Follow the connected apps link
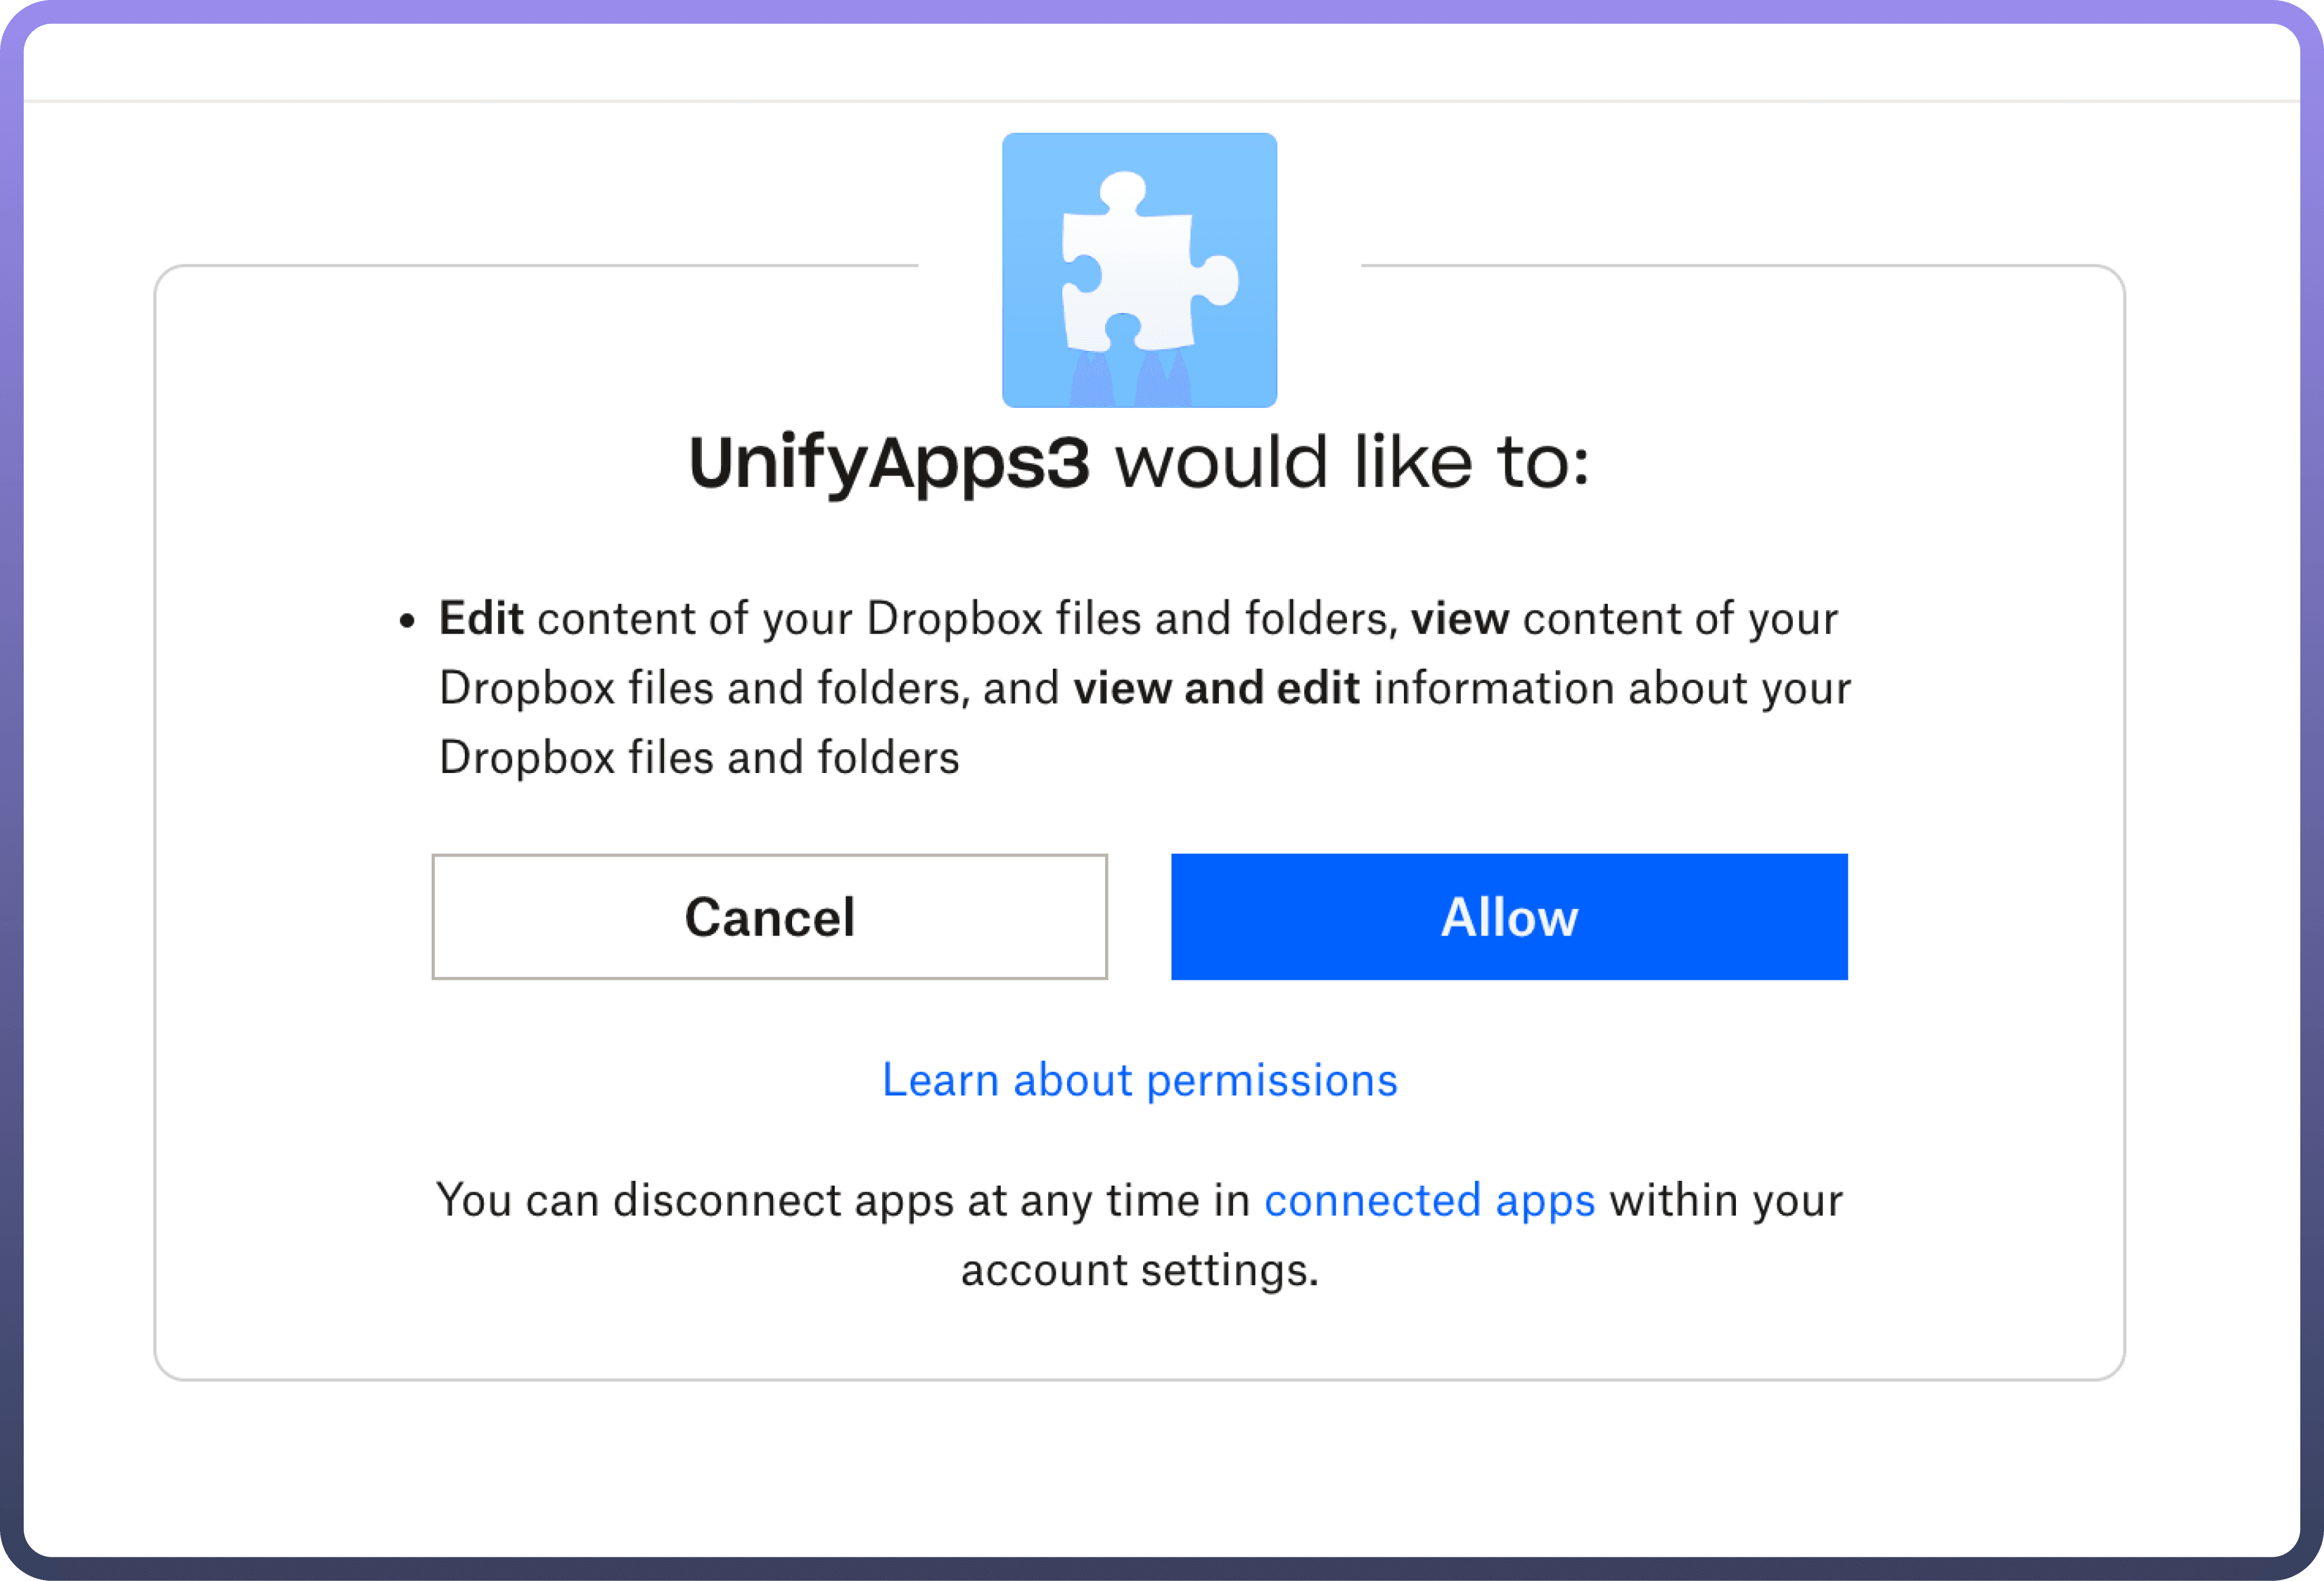Viewport: 2324px width, 1581px height. 1429,1200
